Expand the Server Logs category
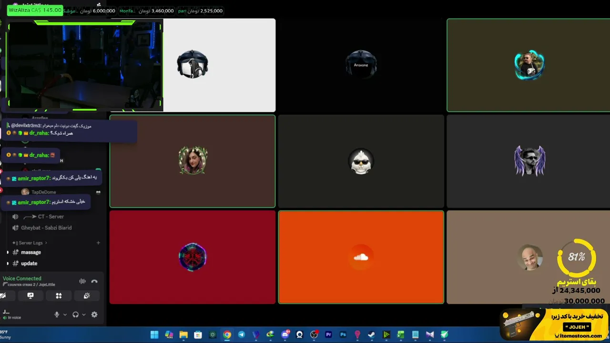 (30, 243)
